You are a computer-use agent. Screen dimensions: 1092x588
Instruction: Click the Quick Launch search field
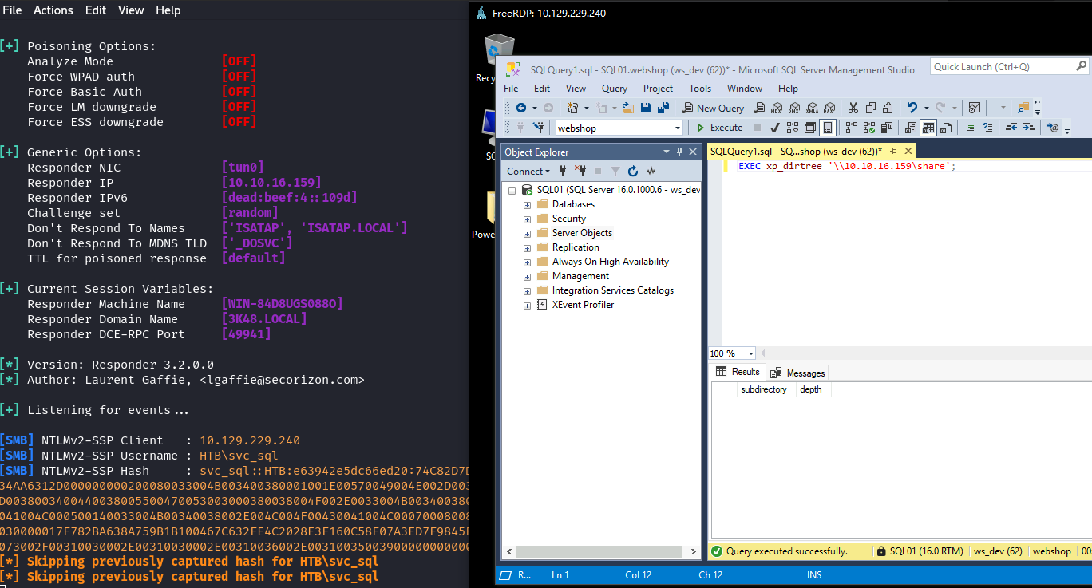(1009, 67)
